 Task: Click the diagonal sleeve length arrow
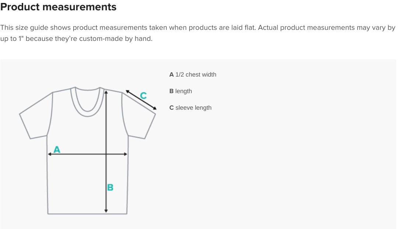(141, 100)
